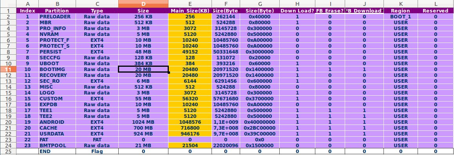Click the '946176' main size cell
454x155 pixels.
[190, 134]
